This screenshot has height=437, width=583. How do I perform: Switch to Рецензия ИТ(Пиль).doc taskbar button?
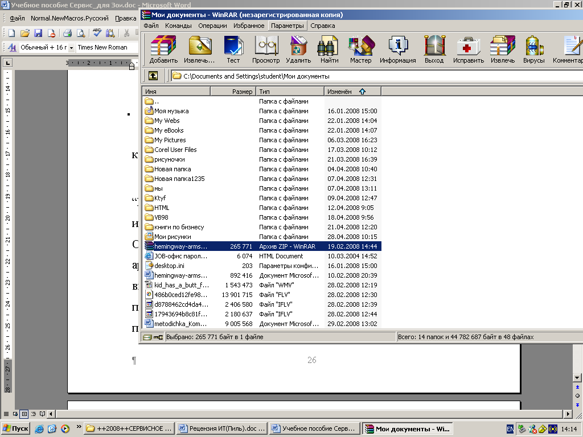point(222,428)
